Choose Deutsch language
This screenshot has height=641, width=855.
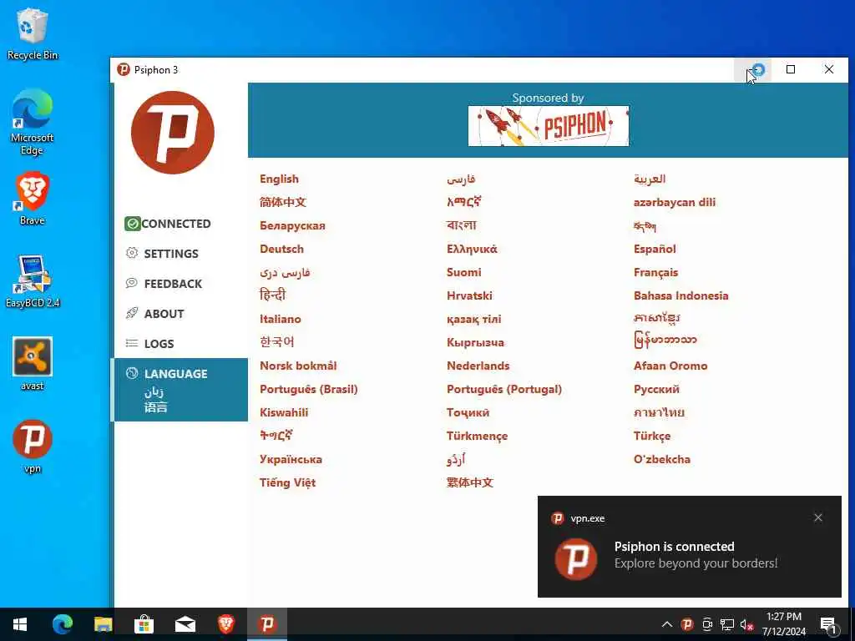282,249
